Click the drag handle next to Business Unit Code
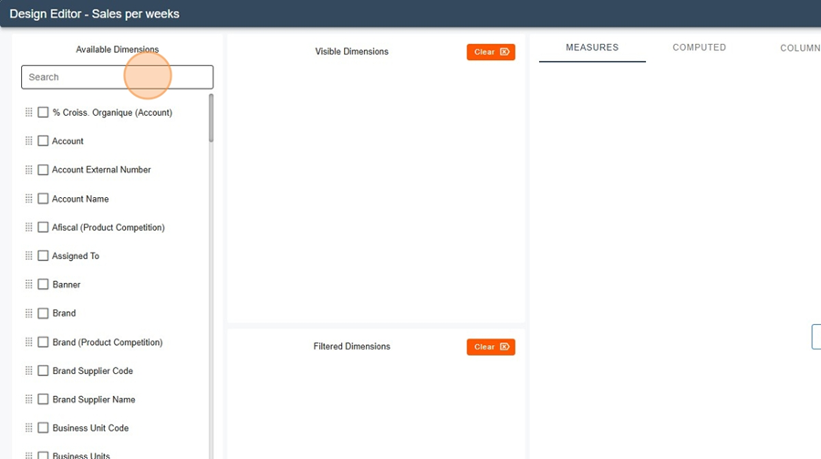Screen dimensions: 821x459 29,428
